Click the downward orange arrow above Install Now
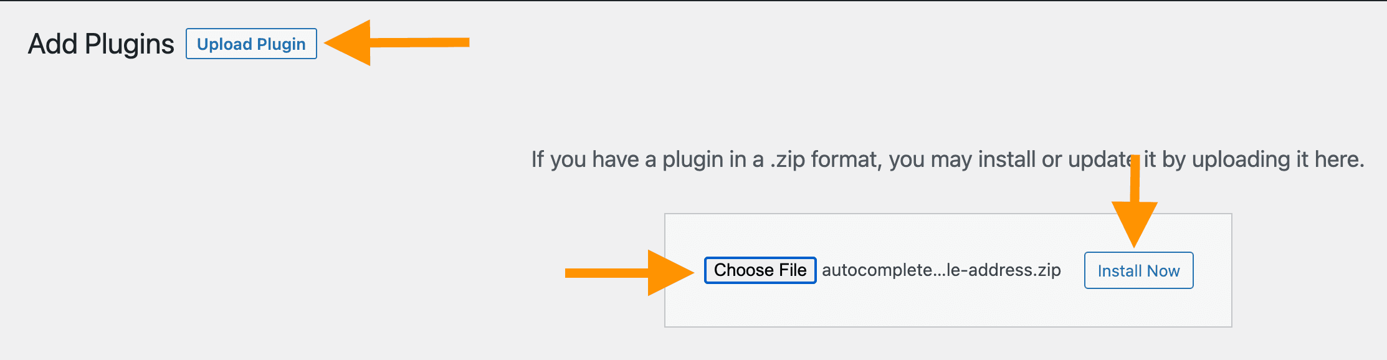Screen dimensions: 1387x360 tap(1135, 201)
